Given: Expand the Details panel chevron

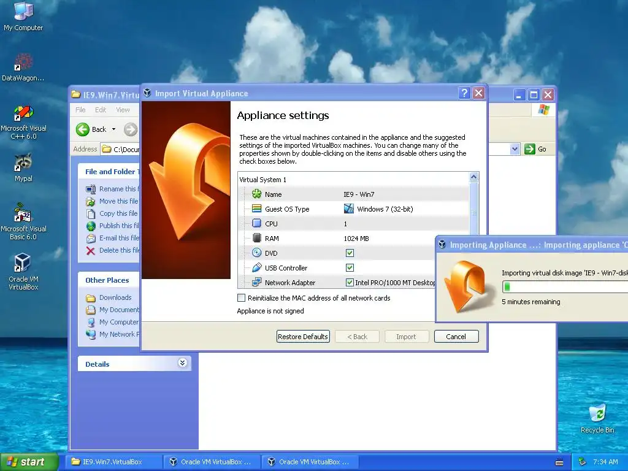Looking at the screenshot, I should [x=182, y=363].
